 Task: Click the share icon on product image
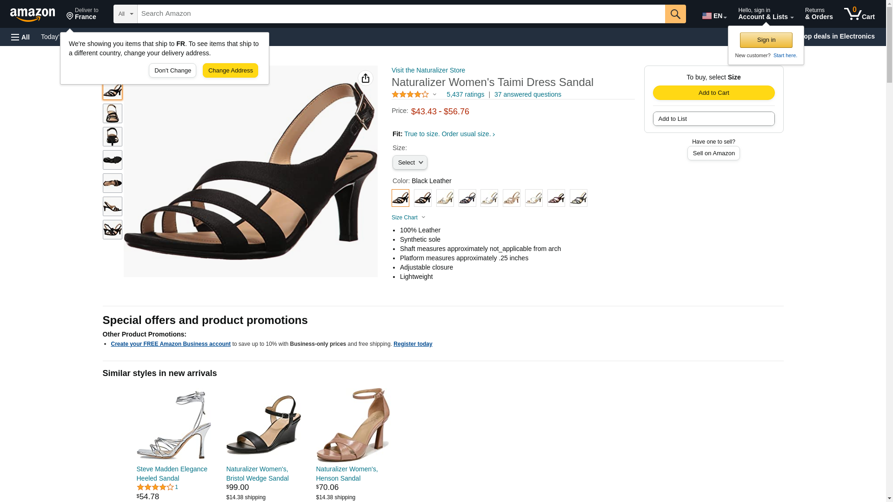[366, 78]
